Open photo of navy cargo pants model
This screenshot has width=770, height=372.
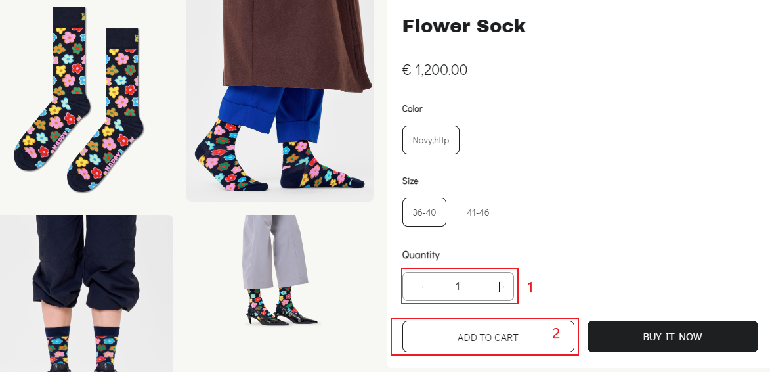85,293
